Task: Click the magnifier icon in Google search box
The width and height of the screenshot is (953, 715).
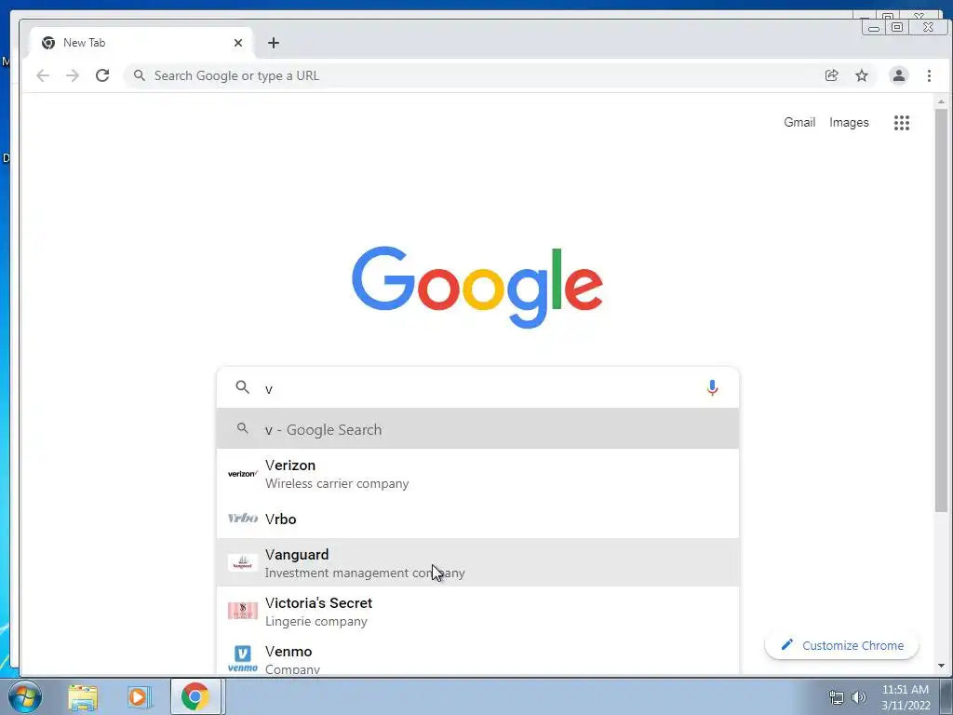Action: point(243,387)
